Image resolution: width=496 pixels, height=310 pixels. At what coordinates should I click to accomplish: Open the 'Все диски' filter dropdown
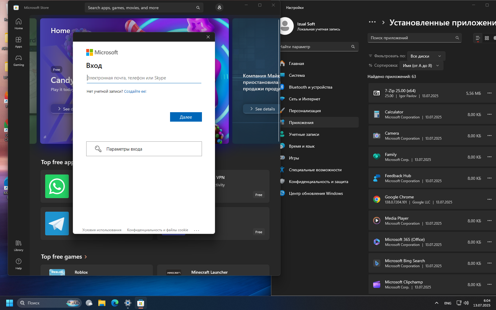point(426,56)
